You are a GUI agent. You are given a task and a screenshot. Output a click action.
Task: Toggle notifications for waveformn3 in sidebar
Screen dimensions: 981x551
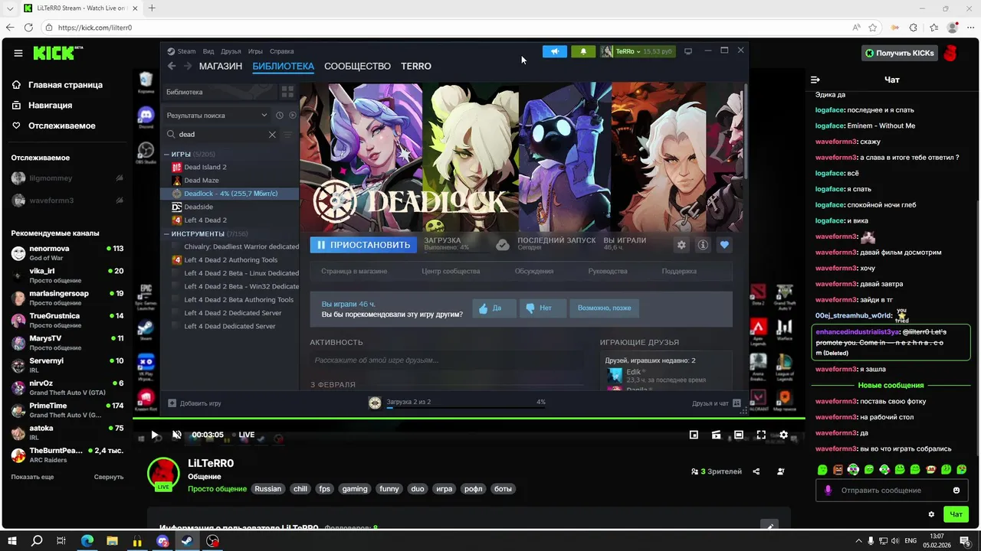(119, 201)
